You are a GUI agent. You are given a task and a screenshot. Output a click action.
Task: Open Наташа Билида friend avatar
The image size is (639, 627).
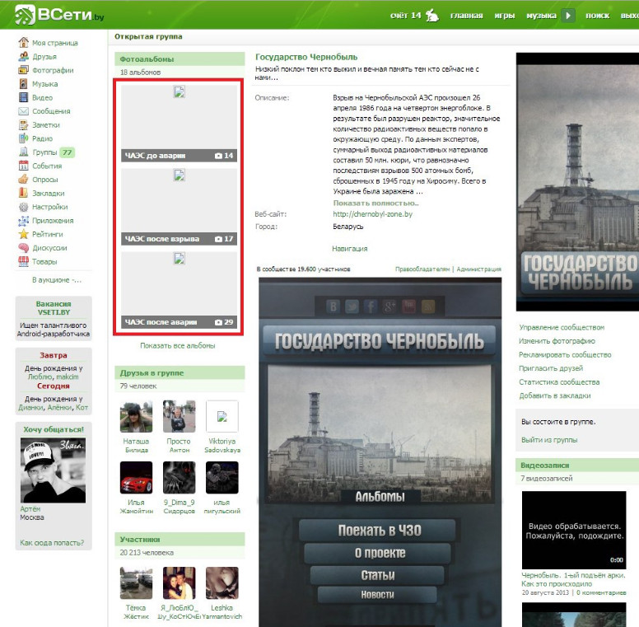(136, 417)
